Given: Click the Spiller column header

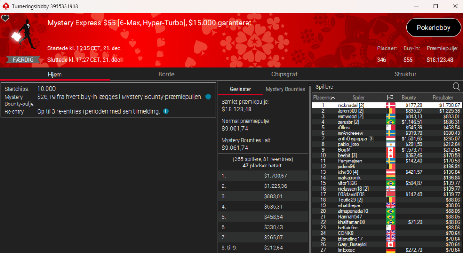Looking at the screenshot, I should 358,98.
